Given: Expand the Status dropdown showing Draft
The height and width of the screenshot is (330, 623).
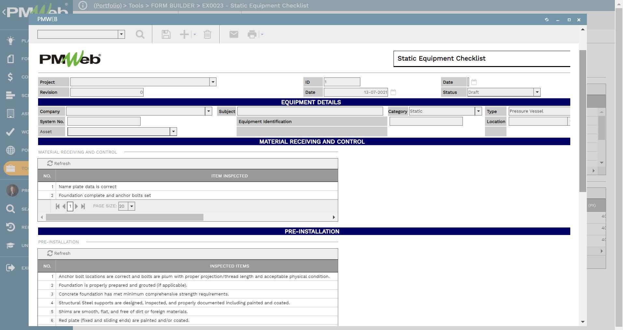Looking at the screenshot, I should coord(537,92).
